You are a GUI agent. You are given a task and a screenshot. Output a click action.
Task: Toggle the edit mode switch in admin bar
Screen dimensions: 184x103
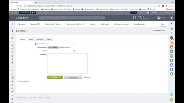[149, 13]
